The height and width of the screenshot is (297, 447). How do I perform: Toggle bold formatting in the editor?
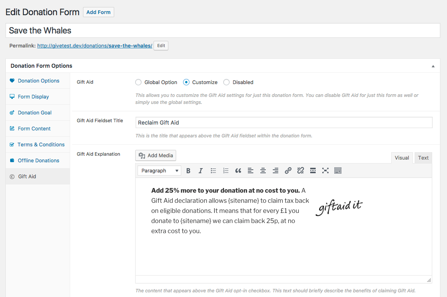(x=188, y=170)
